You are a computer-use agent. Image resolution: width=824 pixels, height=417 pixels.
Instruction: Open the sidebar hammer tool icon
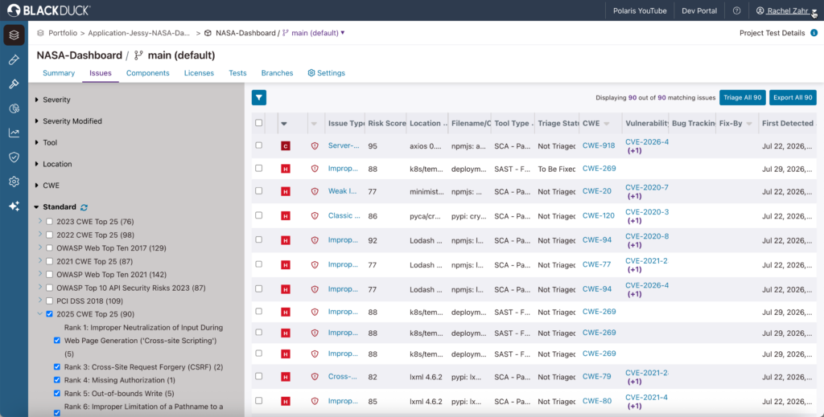14,84
